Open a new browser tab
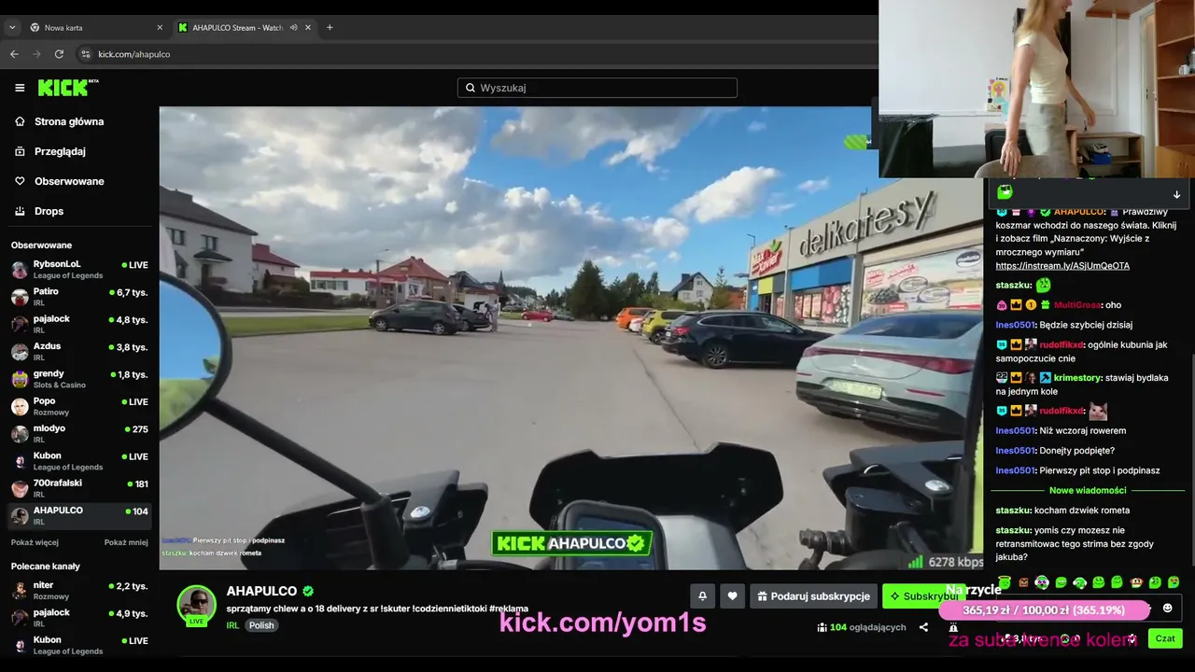 click(x=330, y=27)
